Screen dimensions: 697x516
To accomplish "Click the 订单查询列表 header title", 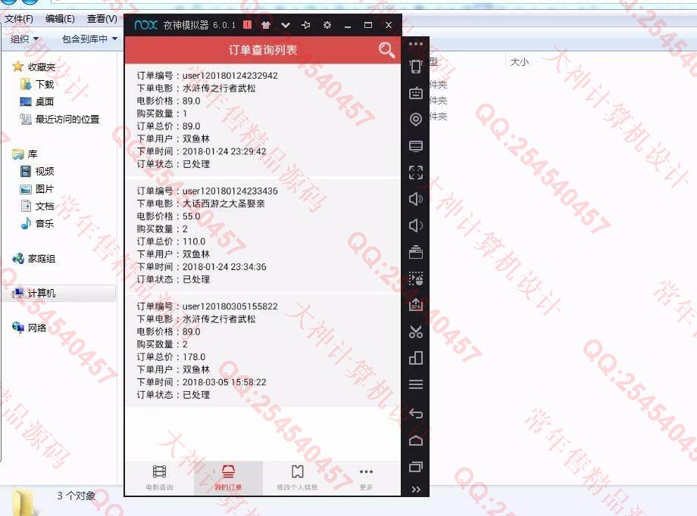I will [x=263, y=50].
